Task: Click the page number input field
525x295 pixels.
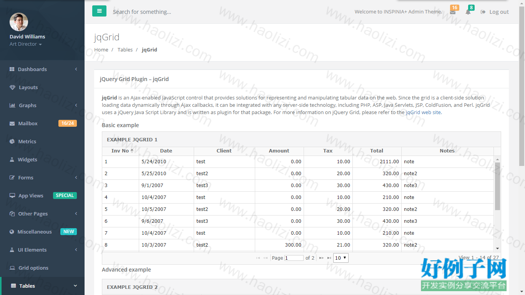Action: coord(294,258)
